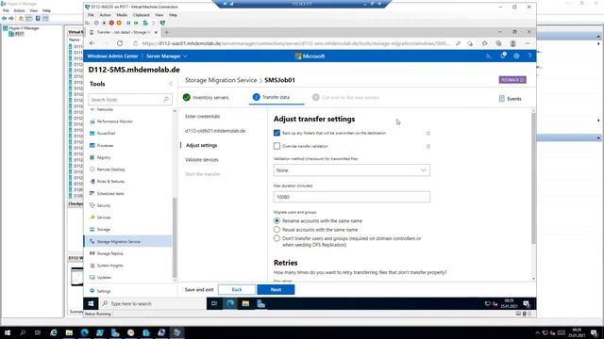Go to Enter credentials step
The width and height of the screenshot is (604, 339).
click(202, 117)
